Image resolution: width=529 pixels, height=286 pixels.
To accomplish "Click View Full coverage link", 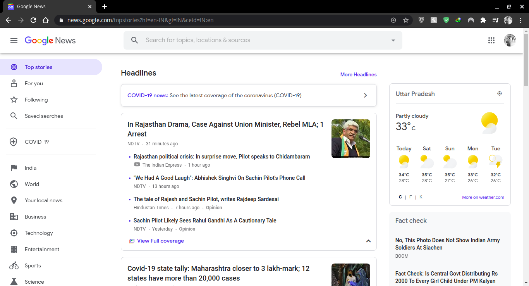I will point(160,241).
